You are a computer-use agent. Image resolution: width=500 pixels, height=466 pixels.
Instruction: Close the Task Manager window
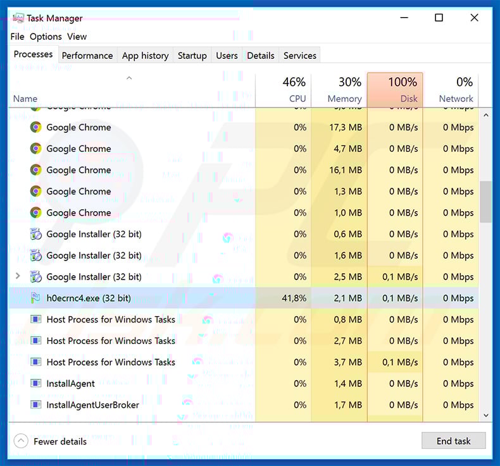pyautogui.click(x=474, y=18)
